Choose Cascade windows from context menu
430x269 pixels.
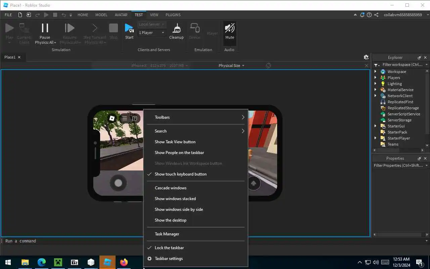196,188
